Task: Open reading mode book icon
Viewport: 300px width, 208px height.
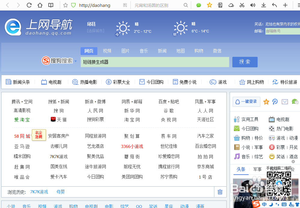Action: point(51,5)
